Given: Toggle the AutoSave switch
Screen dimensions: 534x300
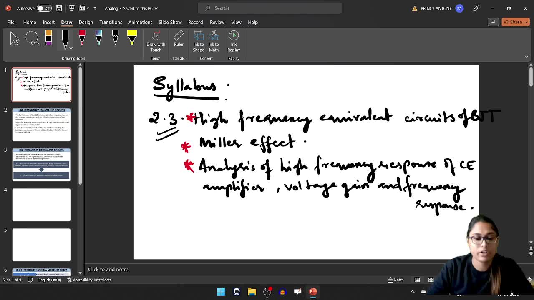Looking at the screenshot, I should coord(43,8).
